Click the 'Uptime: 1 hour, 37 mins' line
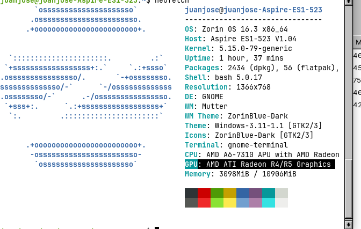 (234, 58)
